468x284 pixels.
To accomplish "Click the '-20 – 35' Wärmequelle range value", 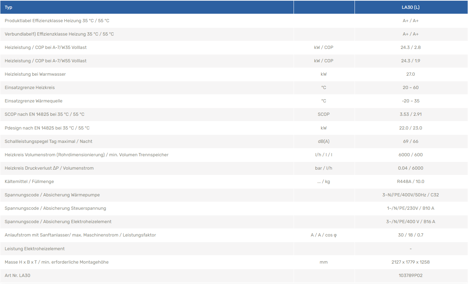I will tap(411, 101).
